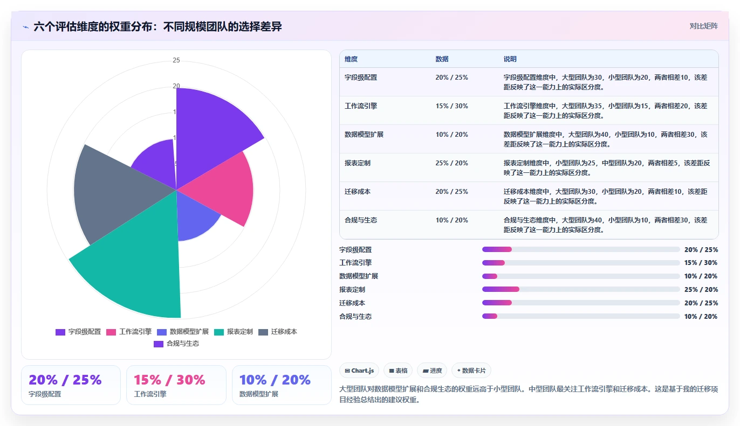Toggle 迁移成本 gray legend swatch
The image size is (740, 426).
click(x=263, y=332)
